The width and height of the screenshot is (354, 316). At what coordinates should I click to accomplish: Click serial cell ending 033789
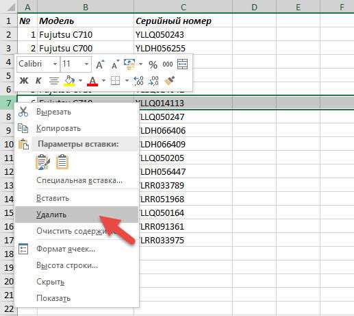pos(186,185)
